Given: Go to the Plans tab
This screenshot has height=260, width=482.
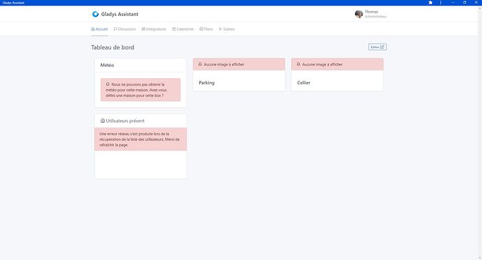Looking at the screenshot, I should (206, 29).
